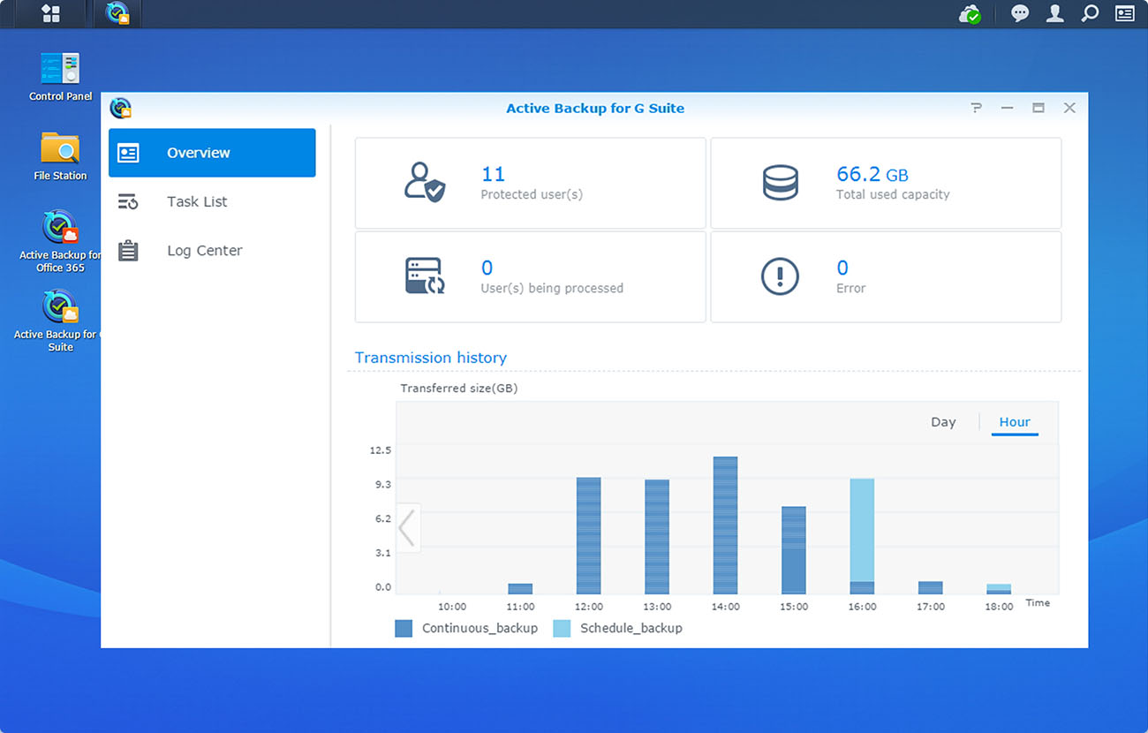Image resolution: width=1148 pixels, height=733 pixels.
Task: Click the chart's previous arrow
Action: (407, 528)
